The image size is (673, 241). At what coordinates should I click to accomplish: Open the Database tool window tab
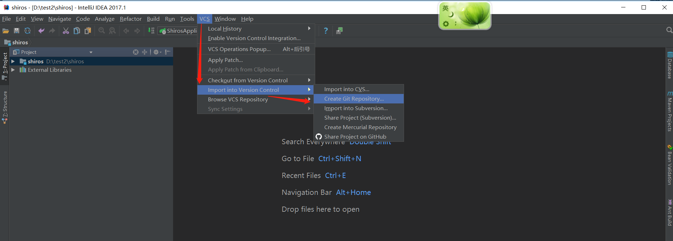(669, 65)
